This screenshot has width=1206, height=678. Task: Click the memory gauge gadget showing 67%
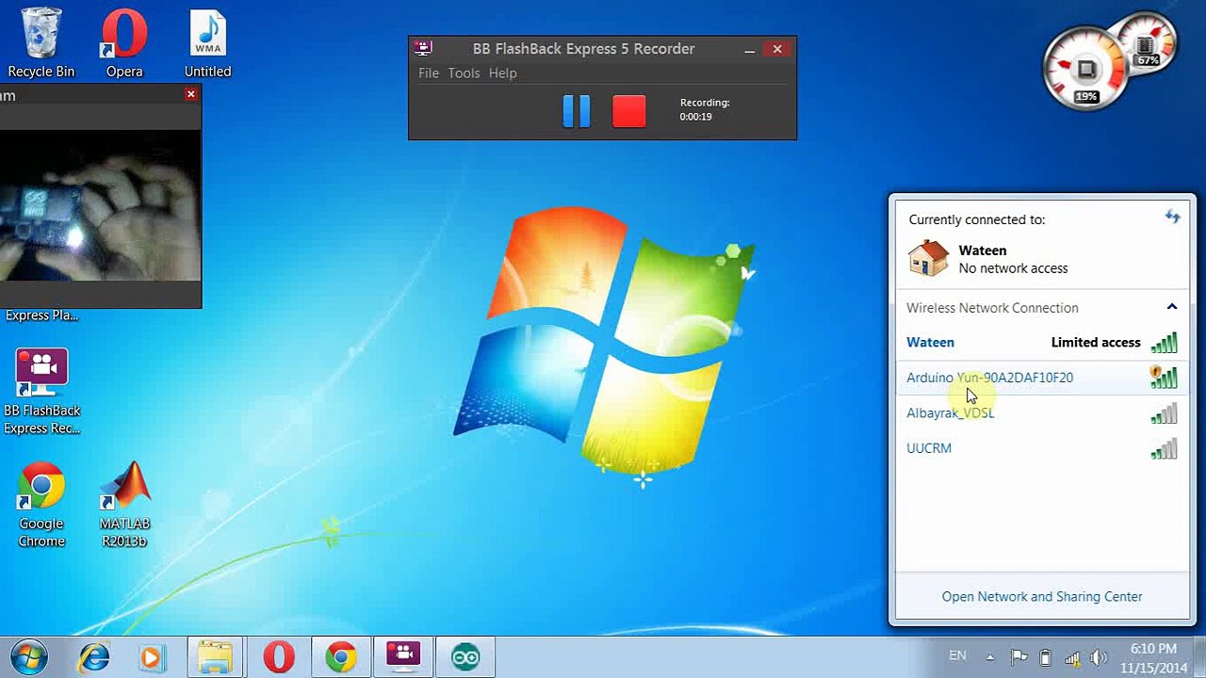tap(1148, 45)
